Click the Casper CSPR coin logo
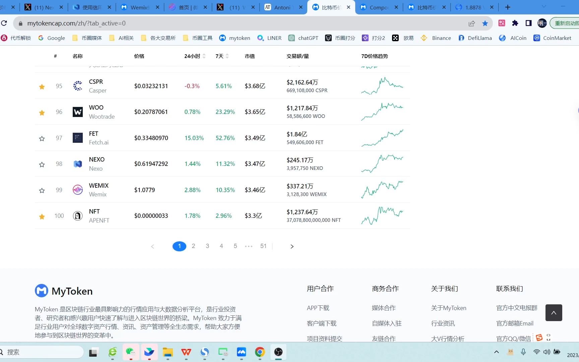The height and width of the screenshot is (362, 579). point(78,86)
